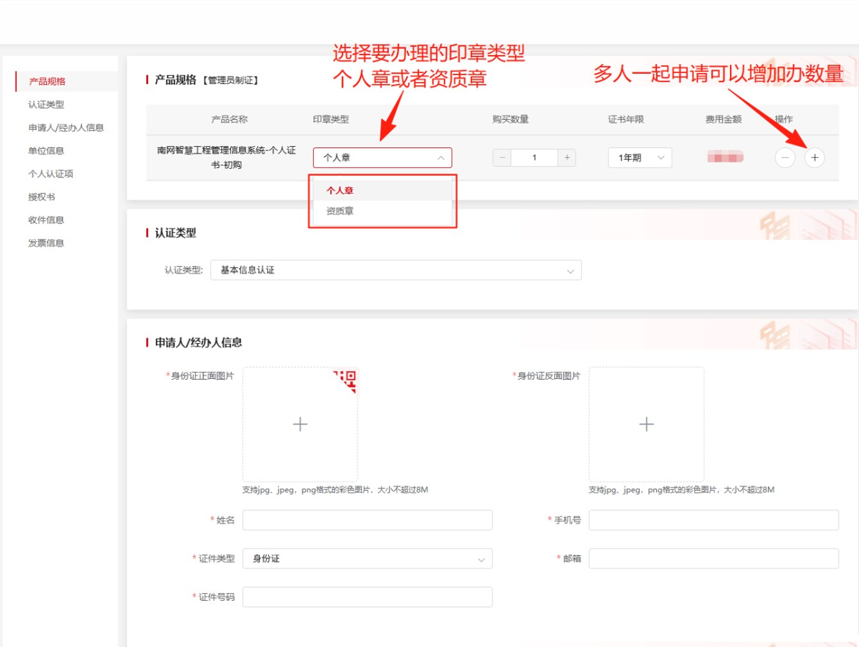
Task: Navigate to 发票信息 in sidebar
Action: (x=46, y=243)
